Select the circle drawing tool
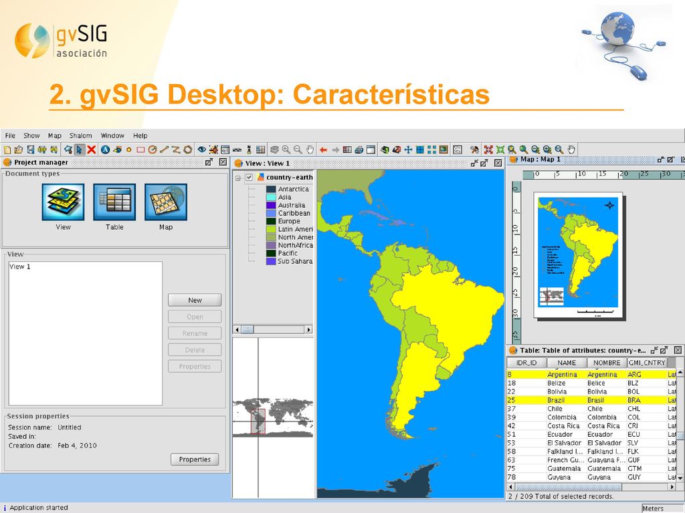Screen dimensions: 685x513 [153, 150]
